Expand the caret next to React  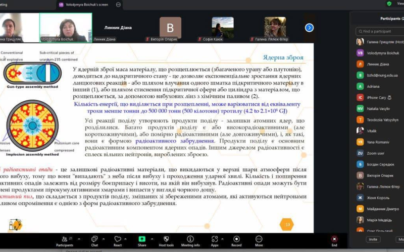click(127, 238)
